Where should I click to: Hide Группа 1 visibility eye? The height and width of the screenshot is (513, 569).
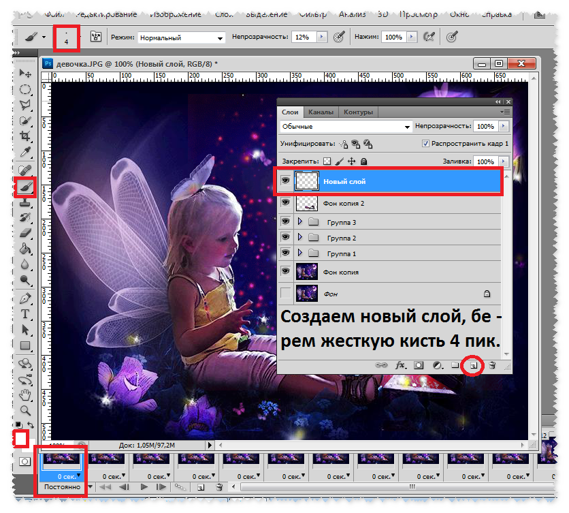(286, 253)
